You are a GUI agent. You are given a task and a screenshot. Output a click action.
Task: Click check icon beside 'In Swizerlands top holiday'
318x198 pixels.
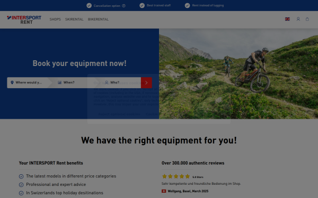click(x=21, y=193)
